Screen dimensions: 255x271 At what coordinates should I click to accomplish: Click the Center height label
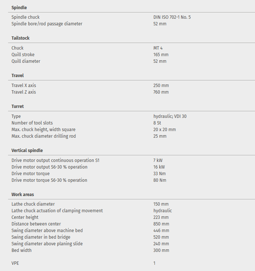(25, 217)
